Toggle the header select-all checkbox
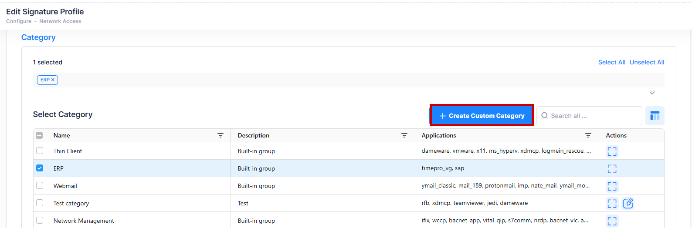Screen dimensions: 692x228 (40, 135)
